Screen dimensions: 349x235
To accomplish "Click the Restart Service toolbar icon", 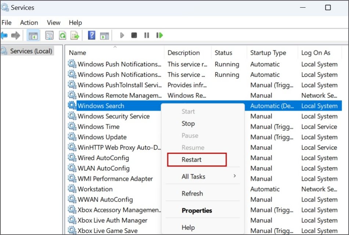I will [x=159, y=35].
